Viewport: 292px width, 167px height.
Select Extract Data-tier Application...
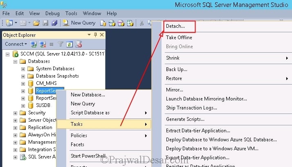point(198,131)
